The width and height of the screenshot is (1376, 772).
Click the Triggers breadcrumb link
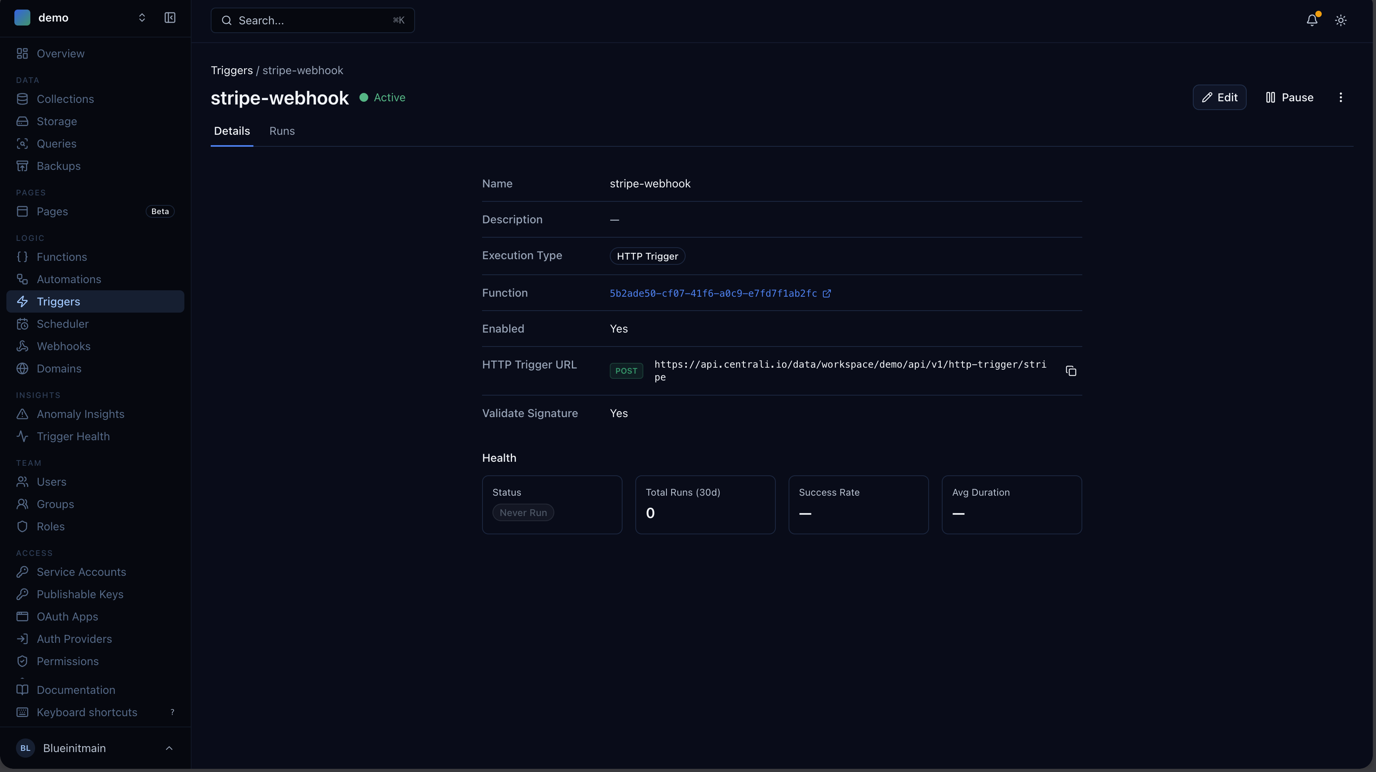[x=231, y=71]
